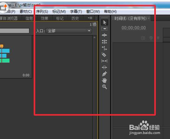Screen dimensions: 170x139
Task: Open the 字幕(T) menu
Action: 76,12
